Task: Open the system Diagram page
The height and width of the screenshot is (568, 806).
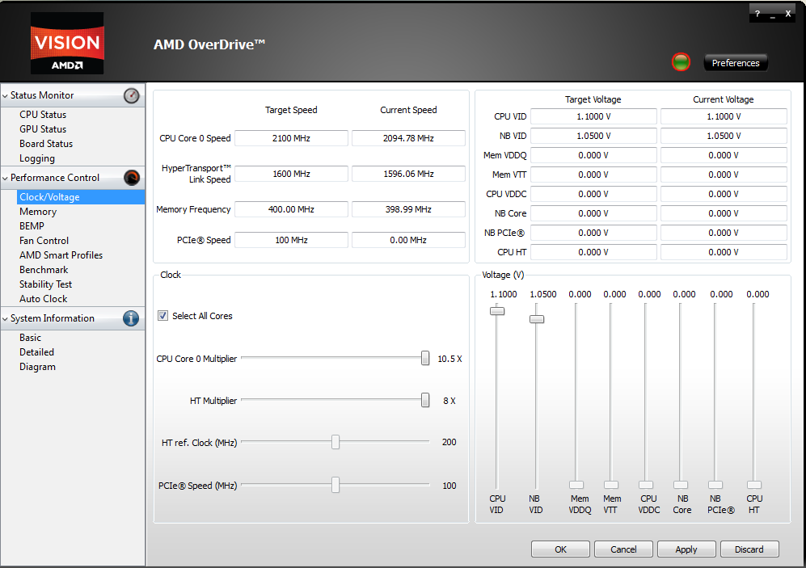Action: (37, 367)
